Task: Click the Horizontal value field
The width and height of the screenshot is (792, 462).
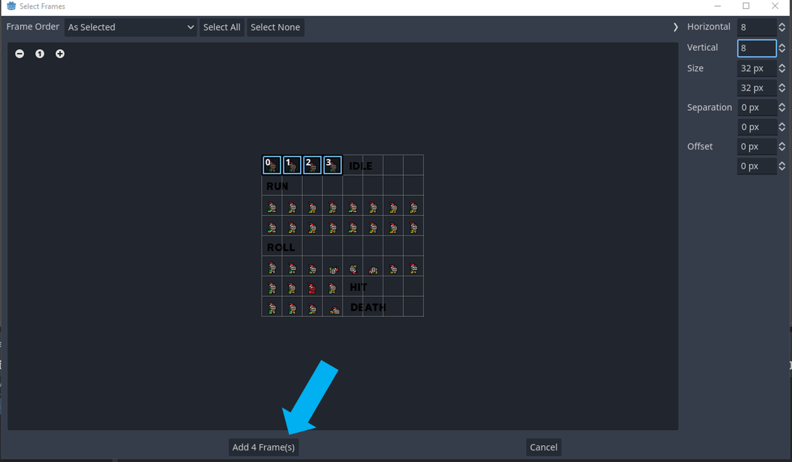Action: coord(756,27)
